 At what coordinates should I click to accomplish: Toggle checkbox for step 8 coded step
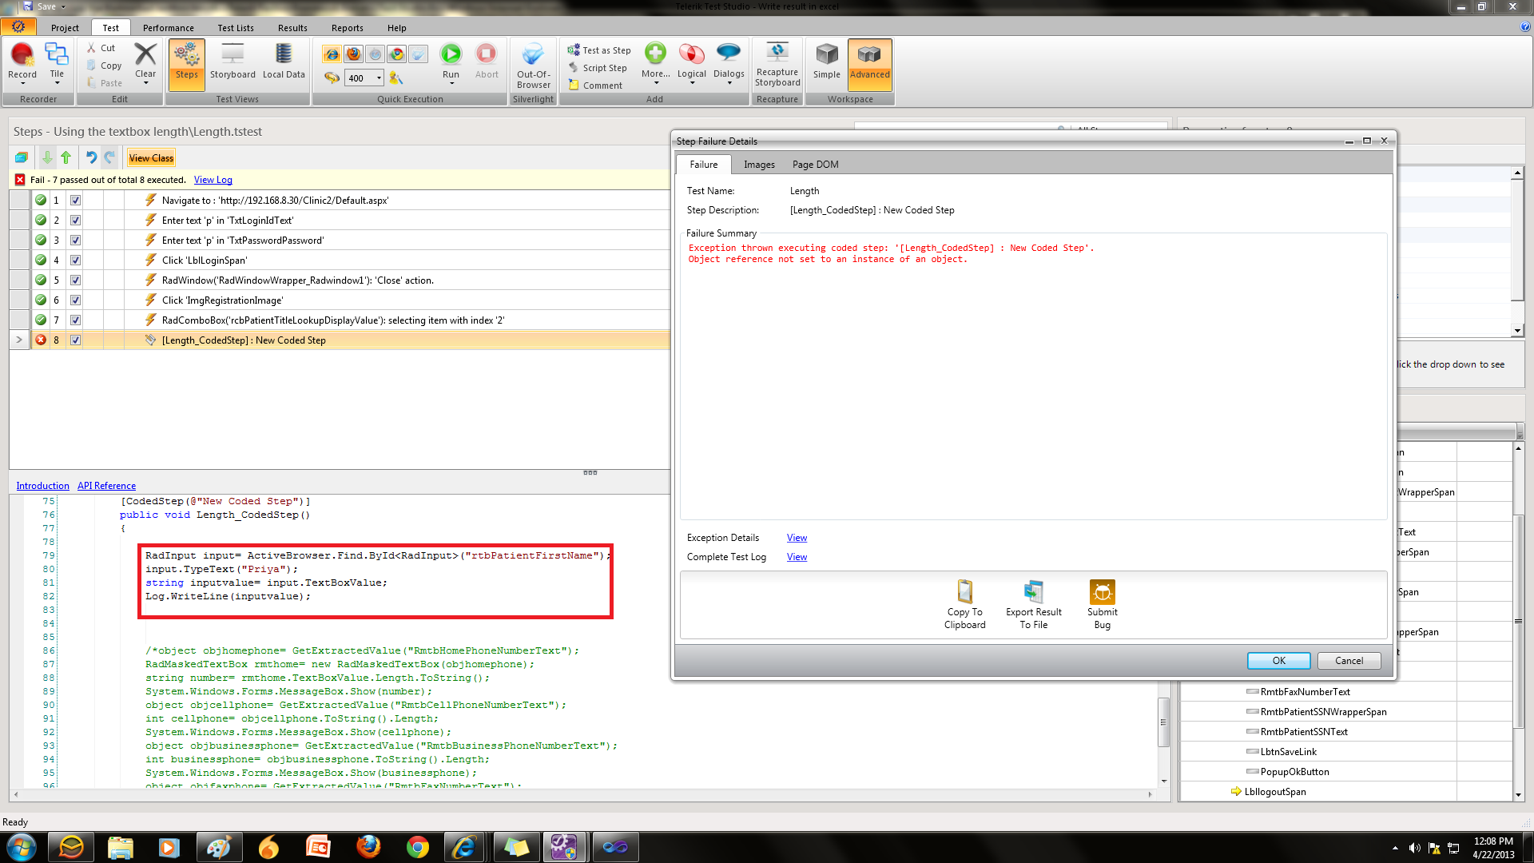(x=75, y=340)
